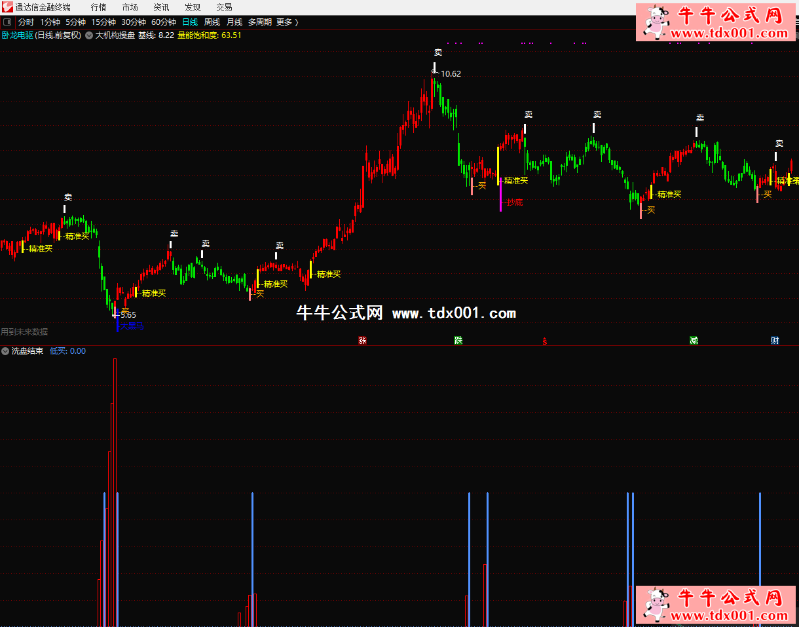
Task: Click the magenta 抄底 signal marker
Action: point(514,202)
